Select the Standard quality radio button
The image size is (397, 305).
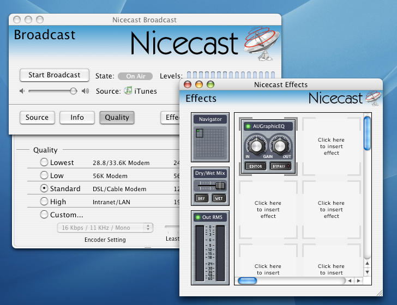44,188
